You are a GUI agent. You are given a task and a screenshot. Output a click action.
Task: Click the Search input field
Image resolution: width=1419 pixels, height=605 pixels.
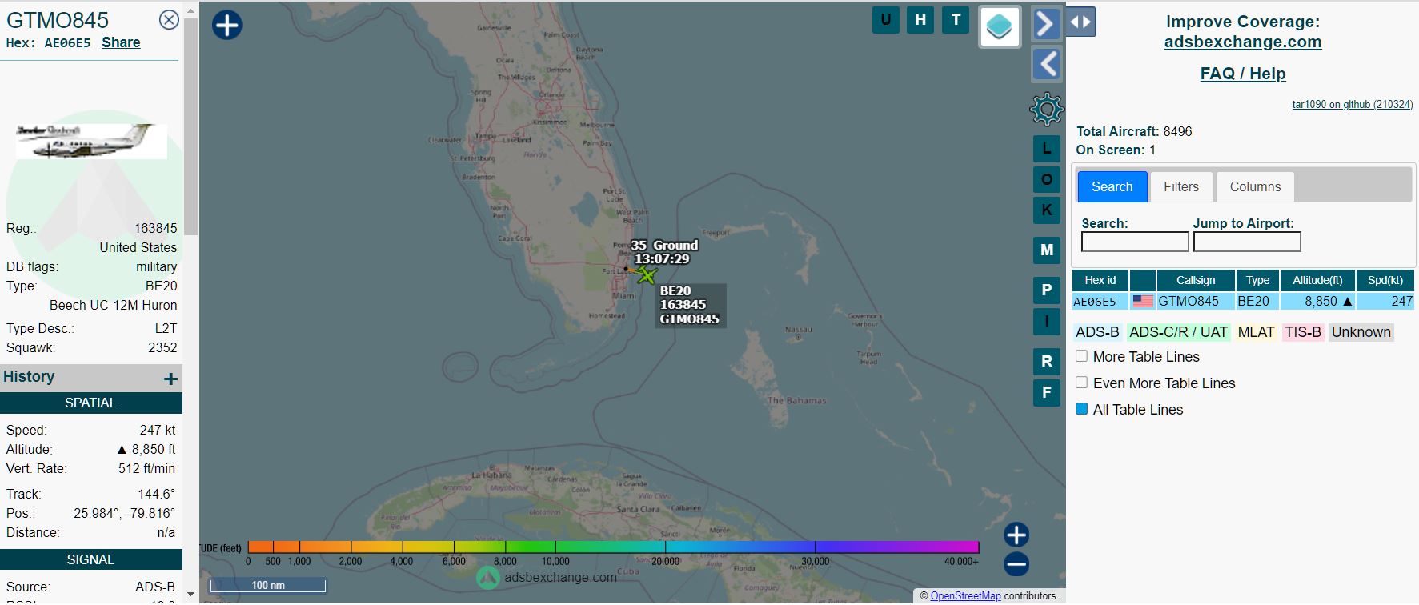click(x=1135, y=242)
